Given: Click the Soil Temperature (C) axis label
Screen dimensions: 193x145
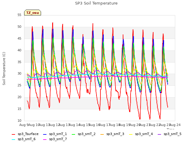Looking at the screenshot, I should [x=4, y=69].
